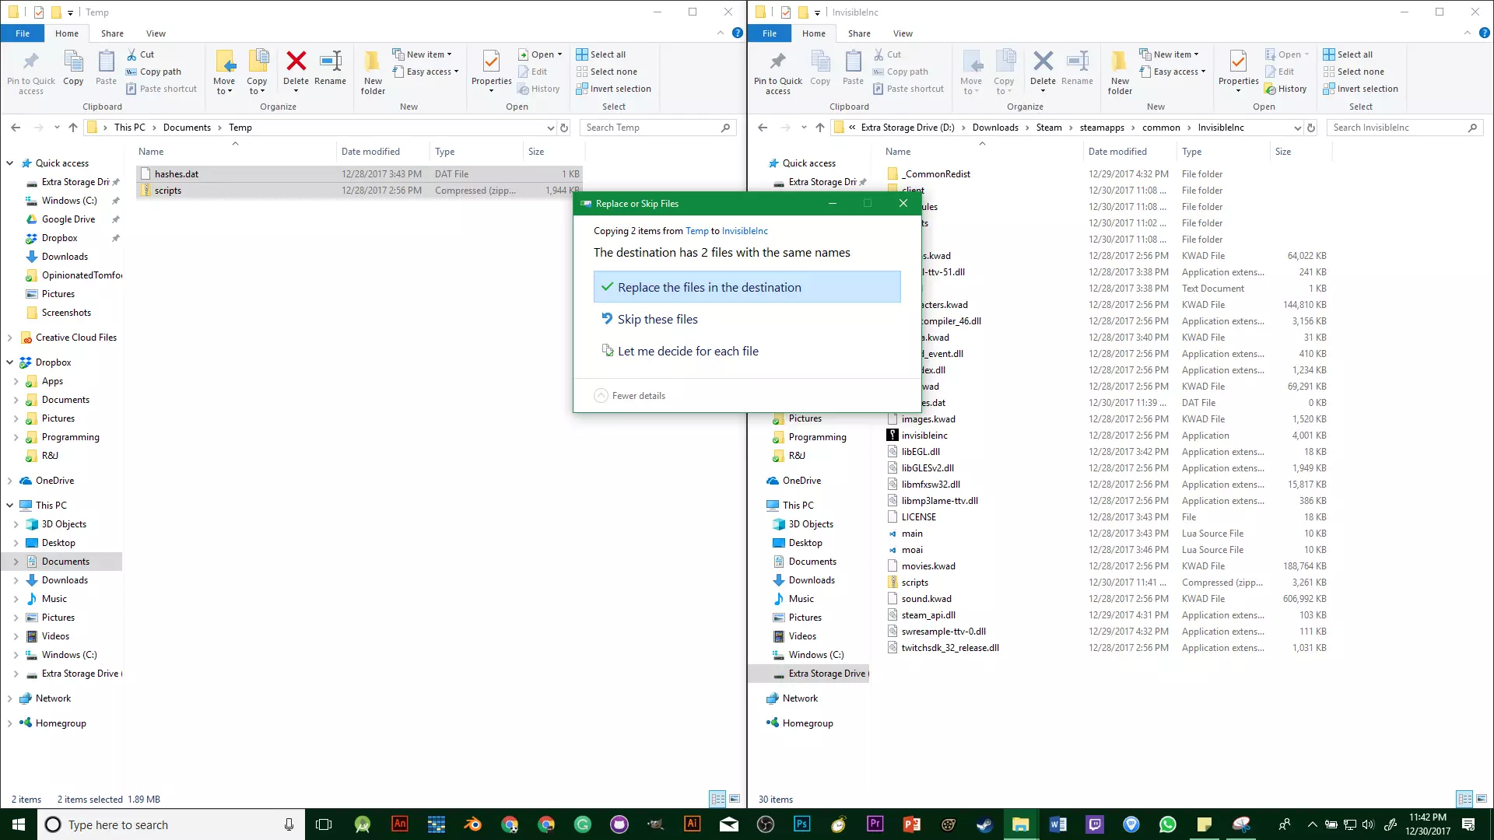This screenshot has width=1494, height=840.
Task: Open Steam from the taskbar
Action: (984, 824)
